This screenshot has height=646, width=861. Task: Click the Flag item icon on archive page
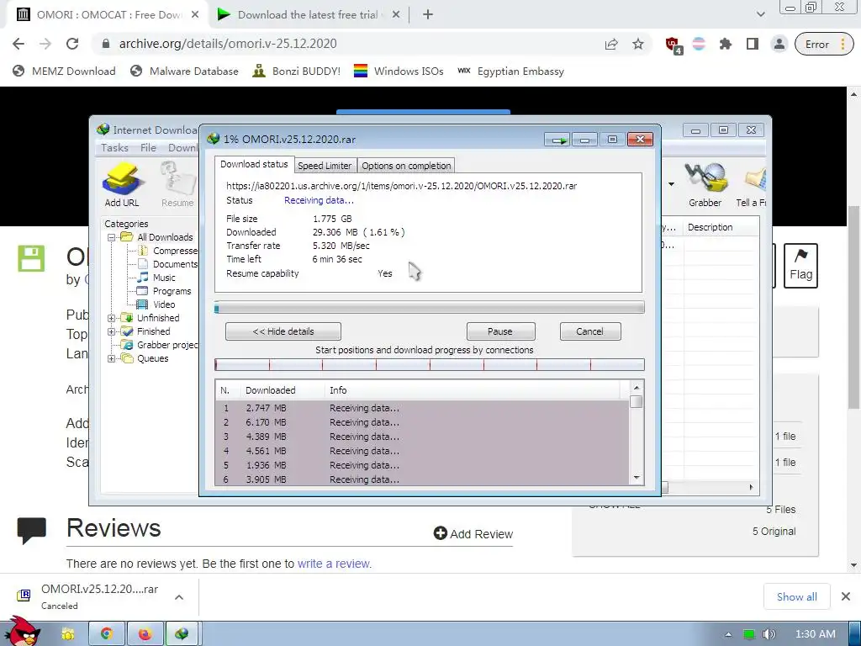tap(800, 266)
